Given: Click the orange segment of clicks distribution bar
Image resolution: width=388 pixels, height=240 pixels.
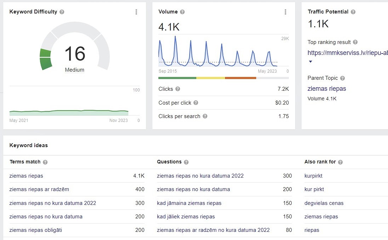Looking at the screenshot, I should pos(240,78).
